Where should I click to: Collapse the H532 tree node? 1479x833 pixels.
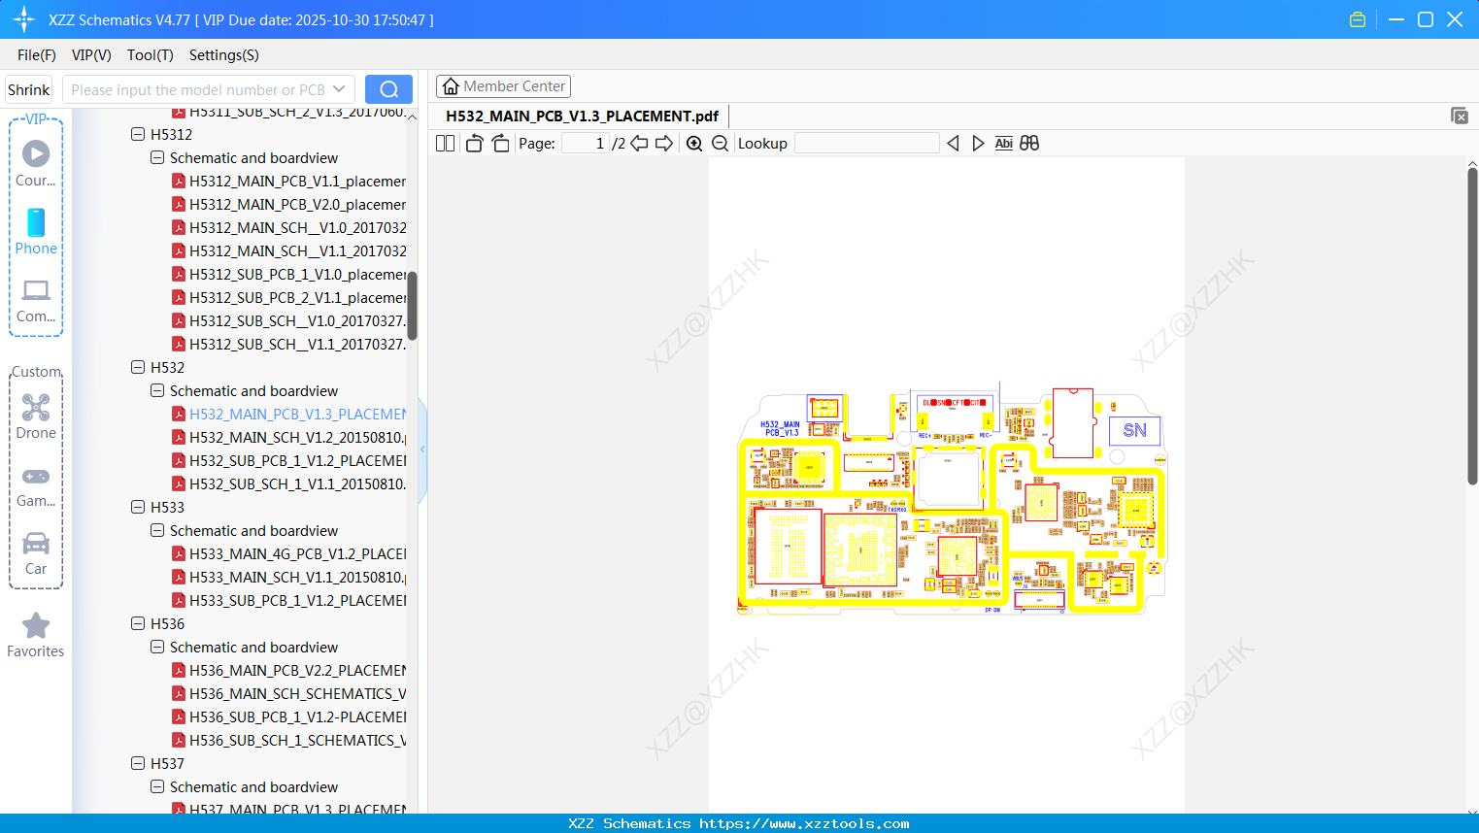click(x=137, y=367)
